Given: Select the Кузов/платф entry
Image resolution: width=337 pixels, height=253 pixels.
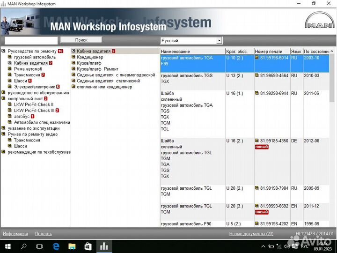Looking at the screenshot, I should tap(89, 63).
